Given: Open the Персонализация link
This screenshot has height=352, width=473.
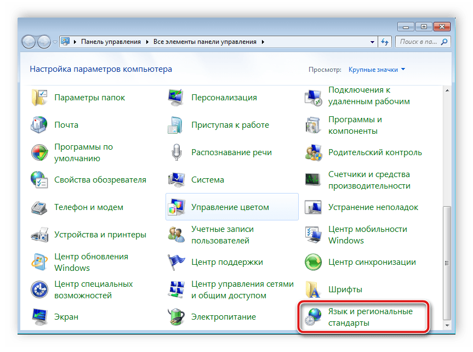Looking at the screenshot, I should pyautogui.click(x=224, y=98).
